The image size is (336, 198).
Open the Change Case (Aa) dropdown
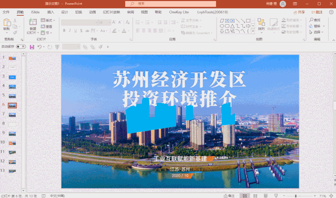tap(104, 30)
